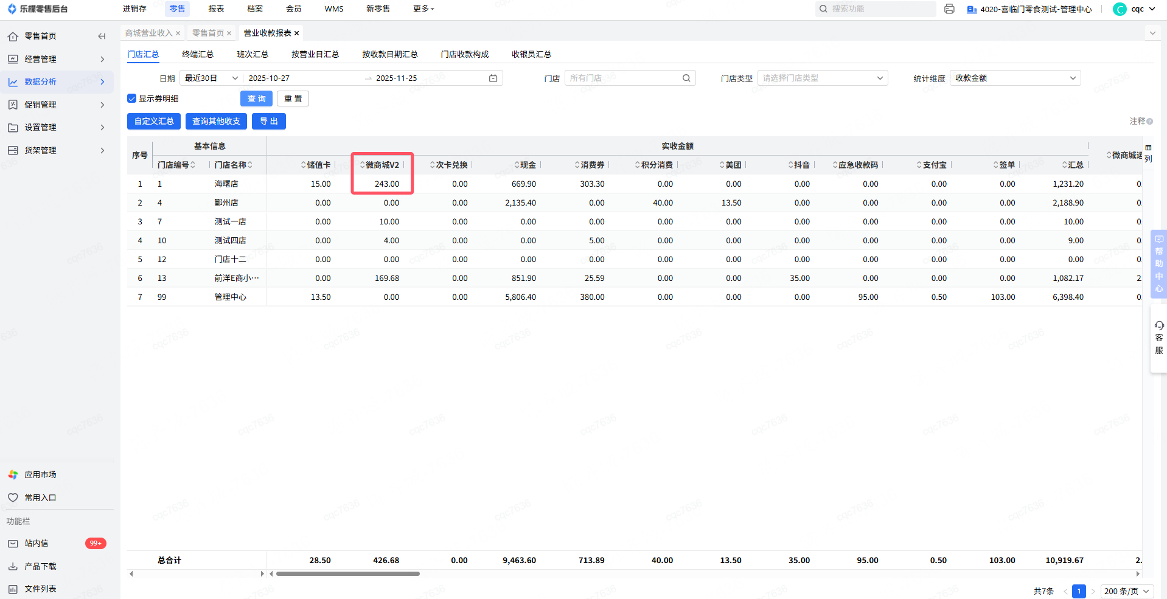This screenshot has height=599, width=1167.
Task: Sort by the 现金 column header
Action: click(x=527, y=165)
